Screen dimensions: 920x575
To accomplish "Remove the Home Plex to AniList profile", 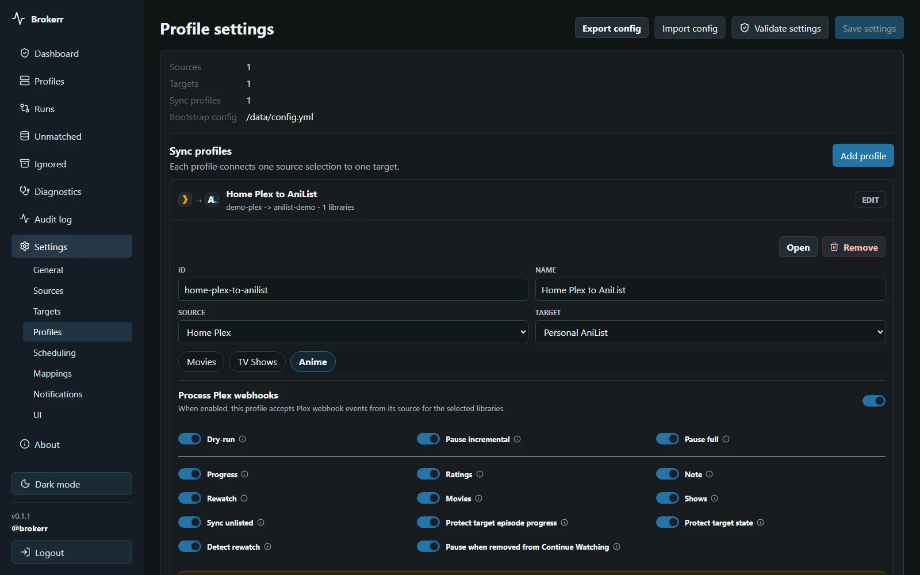I will tap(854, 247).
